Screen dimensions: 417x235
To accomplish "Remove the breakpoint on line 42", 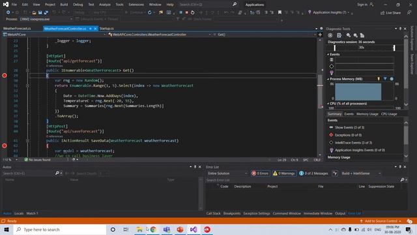I will [5, 146].
